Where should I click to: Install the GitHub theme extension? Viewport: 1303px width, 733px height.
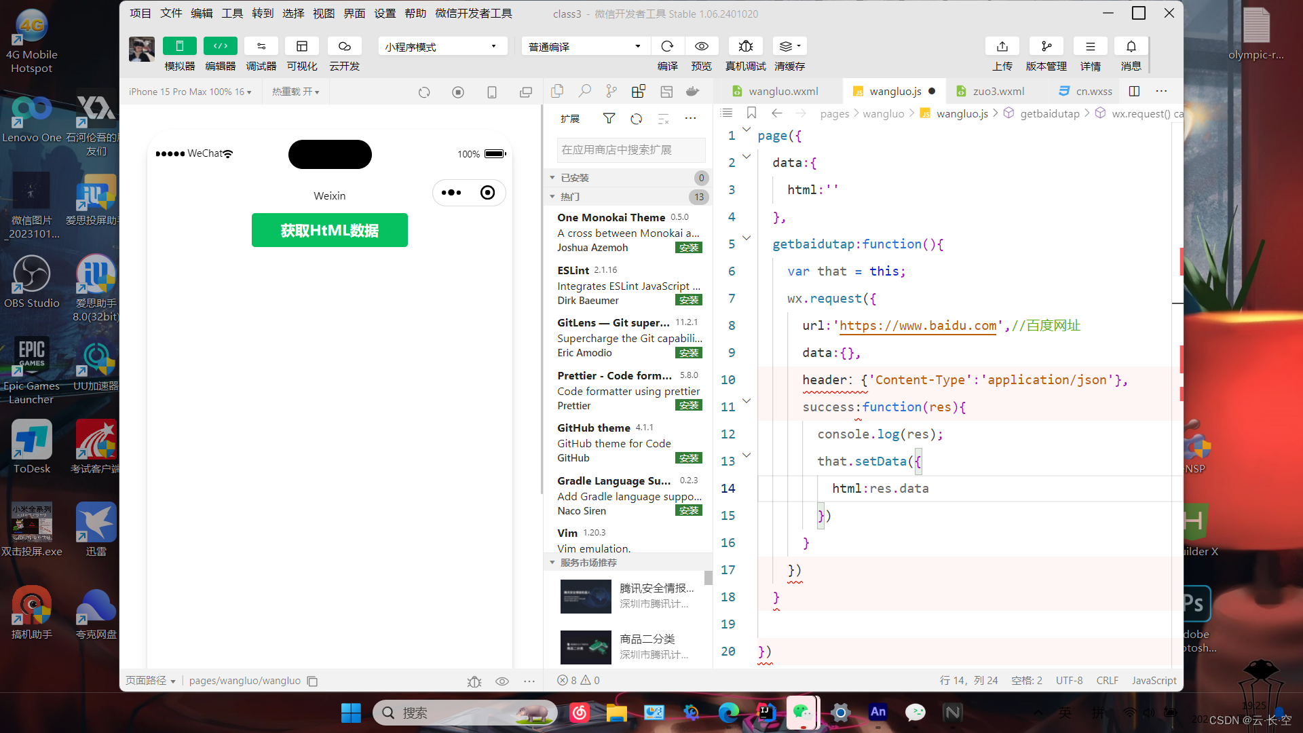689,458
